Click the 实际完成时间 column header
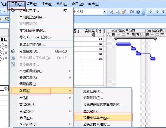The width and height of the screenshot is (166, 128). coord(93,33)
